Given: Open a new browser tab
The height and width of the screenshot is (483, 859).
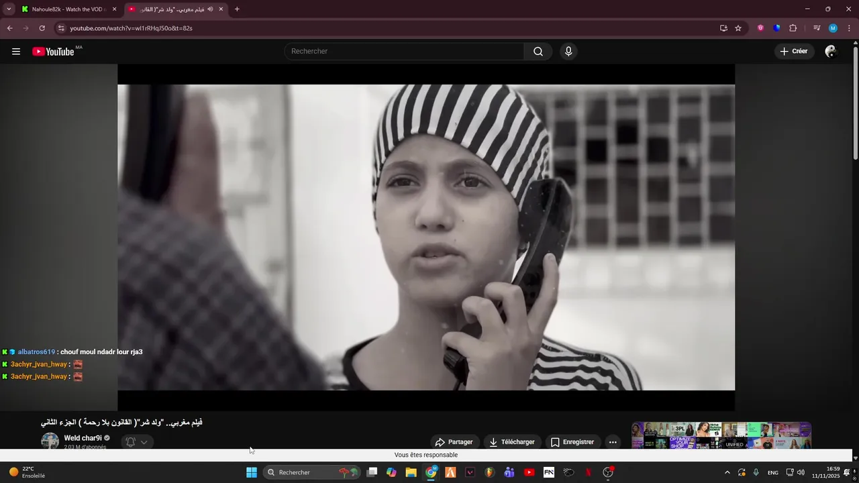Looking at the screenshot, I should click(237, 9).
